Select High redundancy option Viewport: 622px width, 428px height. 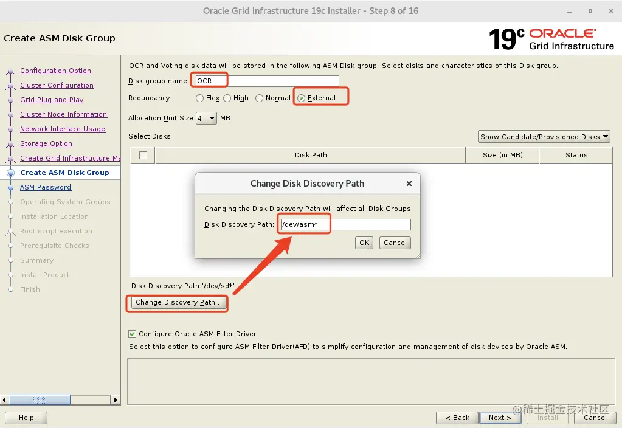[227, 98]
